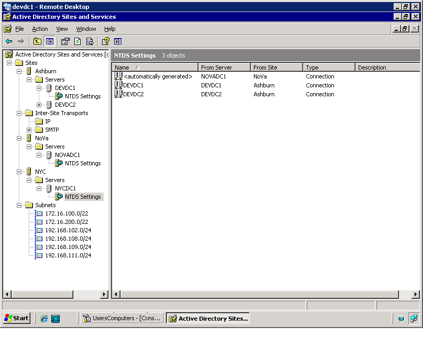
Task: Click the Back arrow in the toolbar
Action: [x=9, y=41]
